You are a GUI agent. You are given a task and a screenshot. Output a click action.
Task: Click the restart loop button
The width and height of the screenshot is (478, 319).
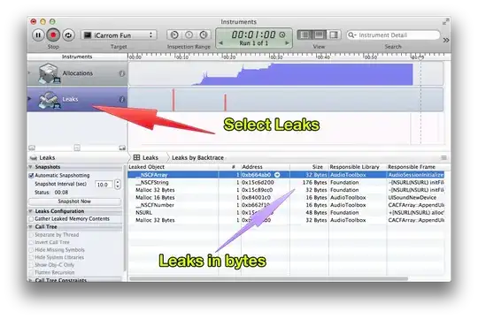coord(68,35)
